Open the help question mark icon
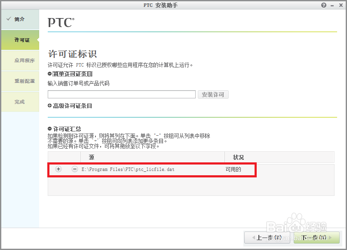Screen dimensions: 347x250 (323, 5)
